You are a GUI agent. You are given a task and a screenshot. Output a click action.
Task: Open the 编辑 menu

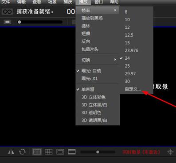pyautogui.click(x=21, y=2)
